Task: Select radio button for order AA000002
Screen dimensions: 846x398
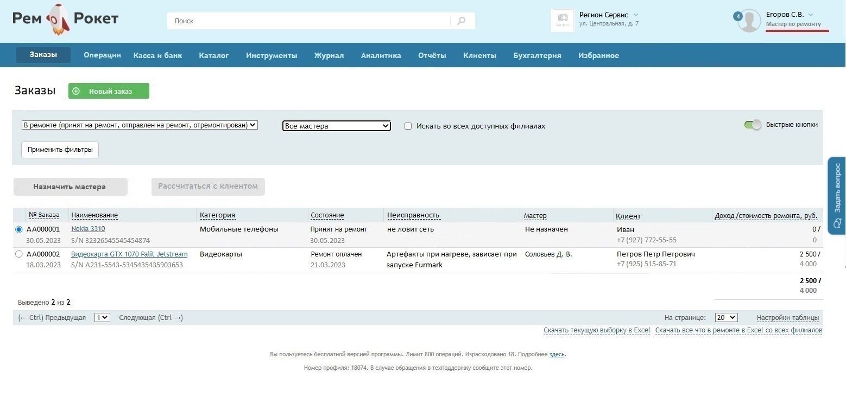Action: tap(19, 254)
